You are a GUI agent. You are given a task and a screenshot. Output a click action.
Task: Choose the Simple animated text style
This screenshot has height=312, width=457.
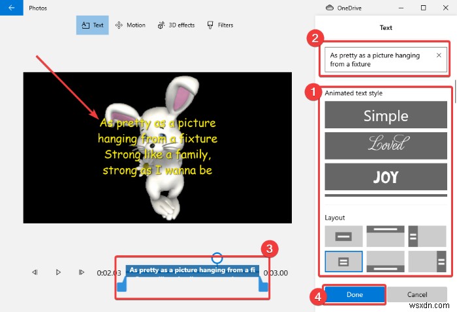pos(386,115)
